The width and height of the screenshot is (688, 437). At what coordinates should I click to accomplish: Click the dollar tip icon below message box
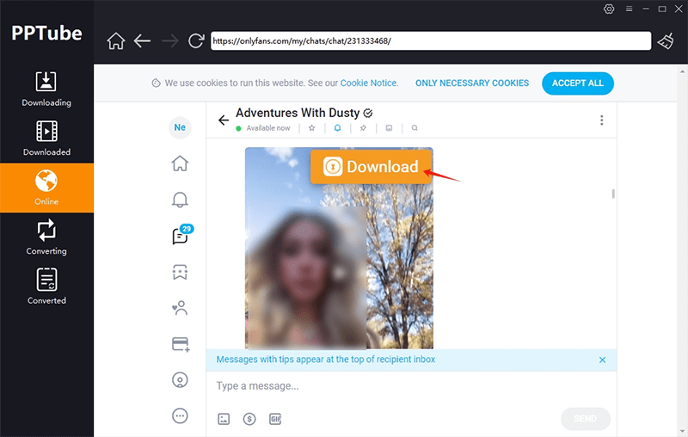tap(249, 419)
